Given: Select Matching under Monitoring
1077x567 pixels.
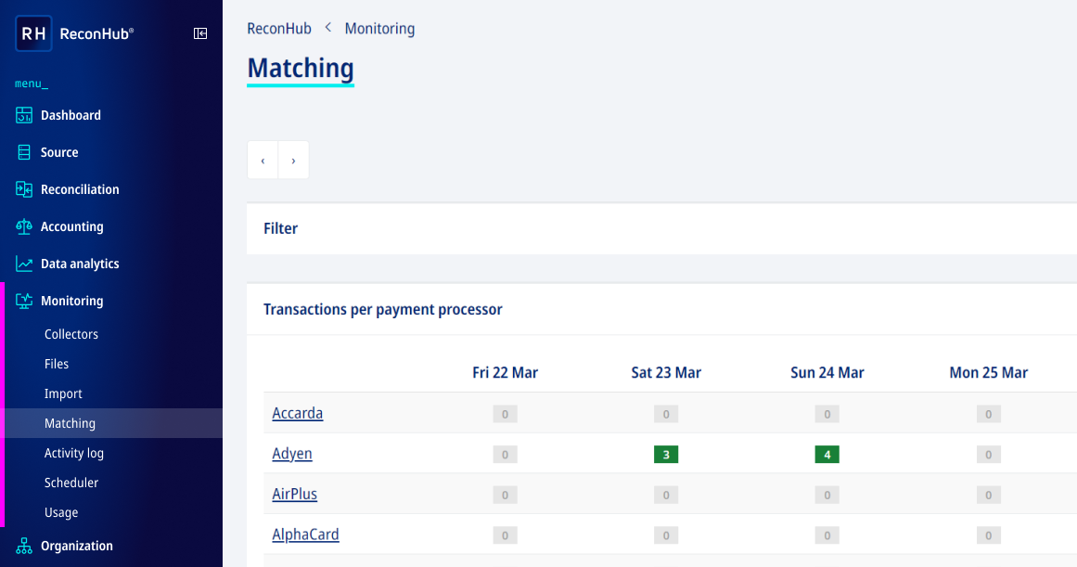Looking at the screenshot, I should (111, 423).
